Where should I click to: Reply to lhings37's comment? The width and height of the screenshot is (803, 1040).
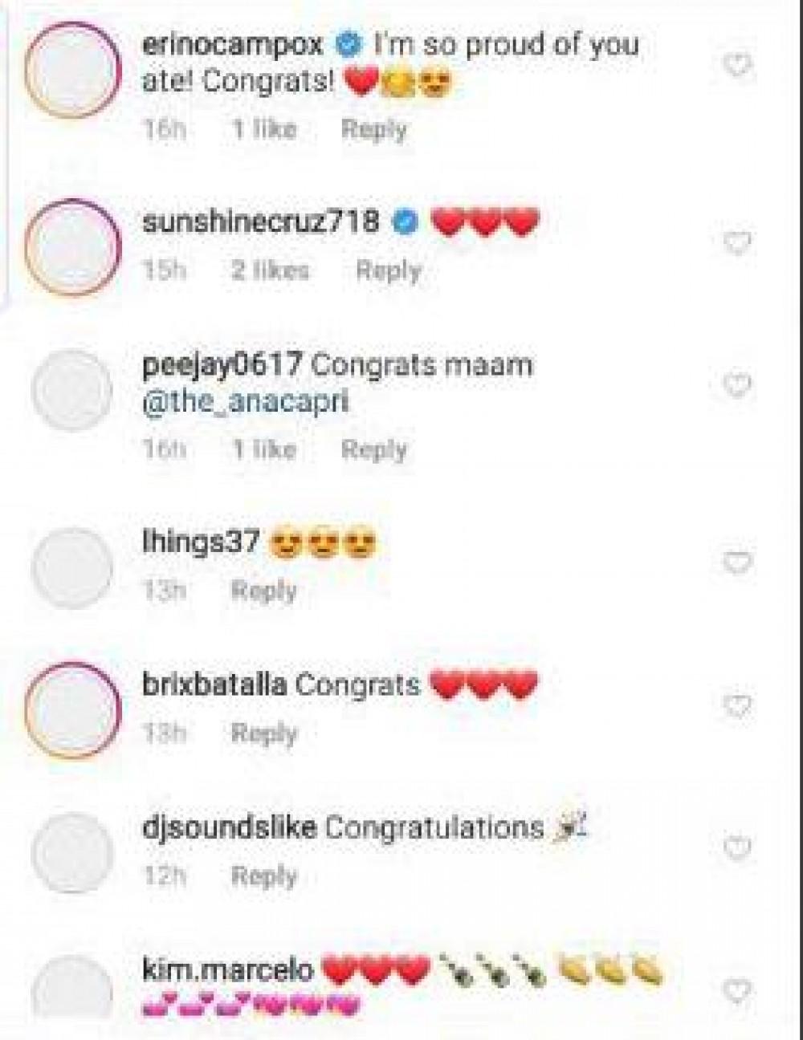[264, 591]
